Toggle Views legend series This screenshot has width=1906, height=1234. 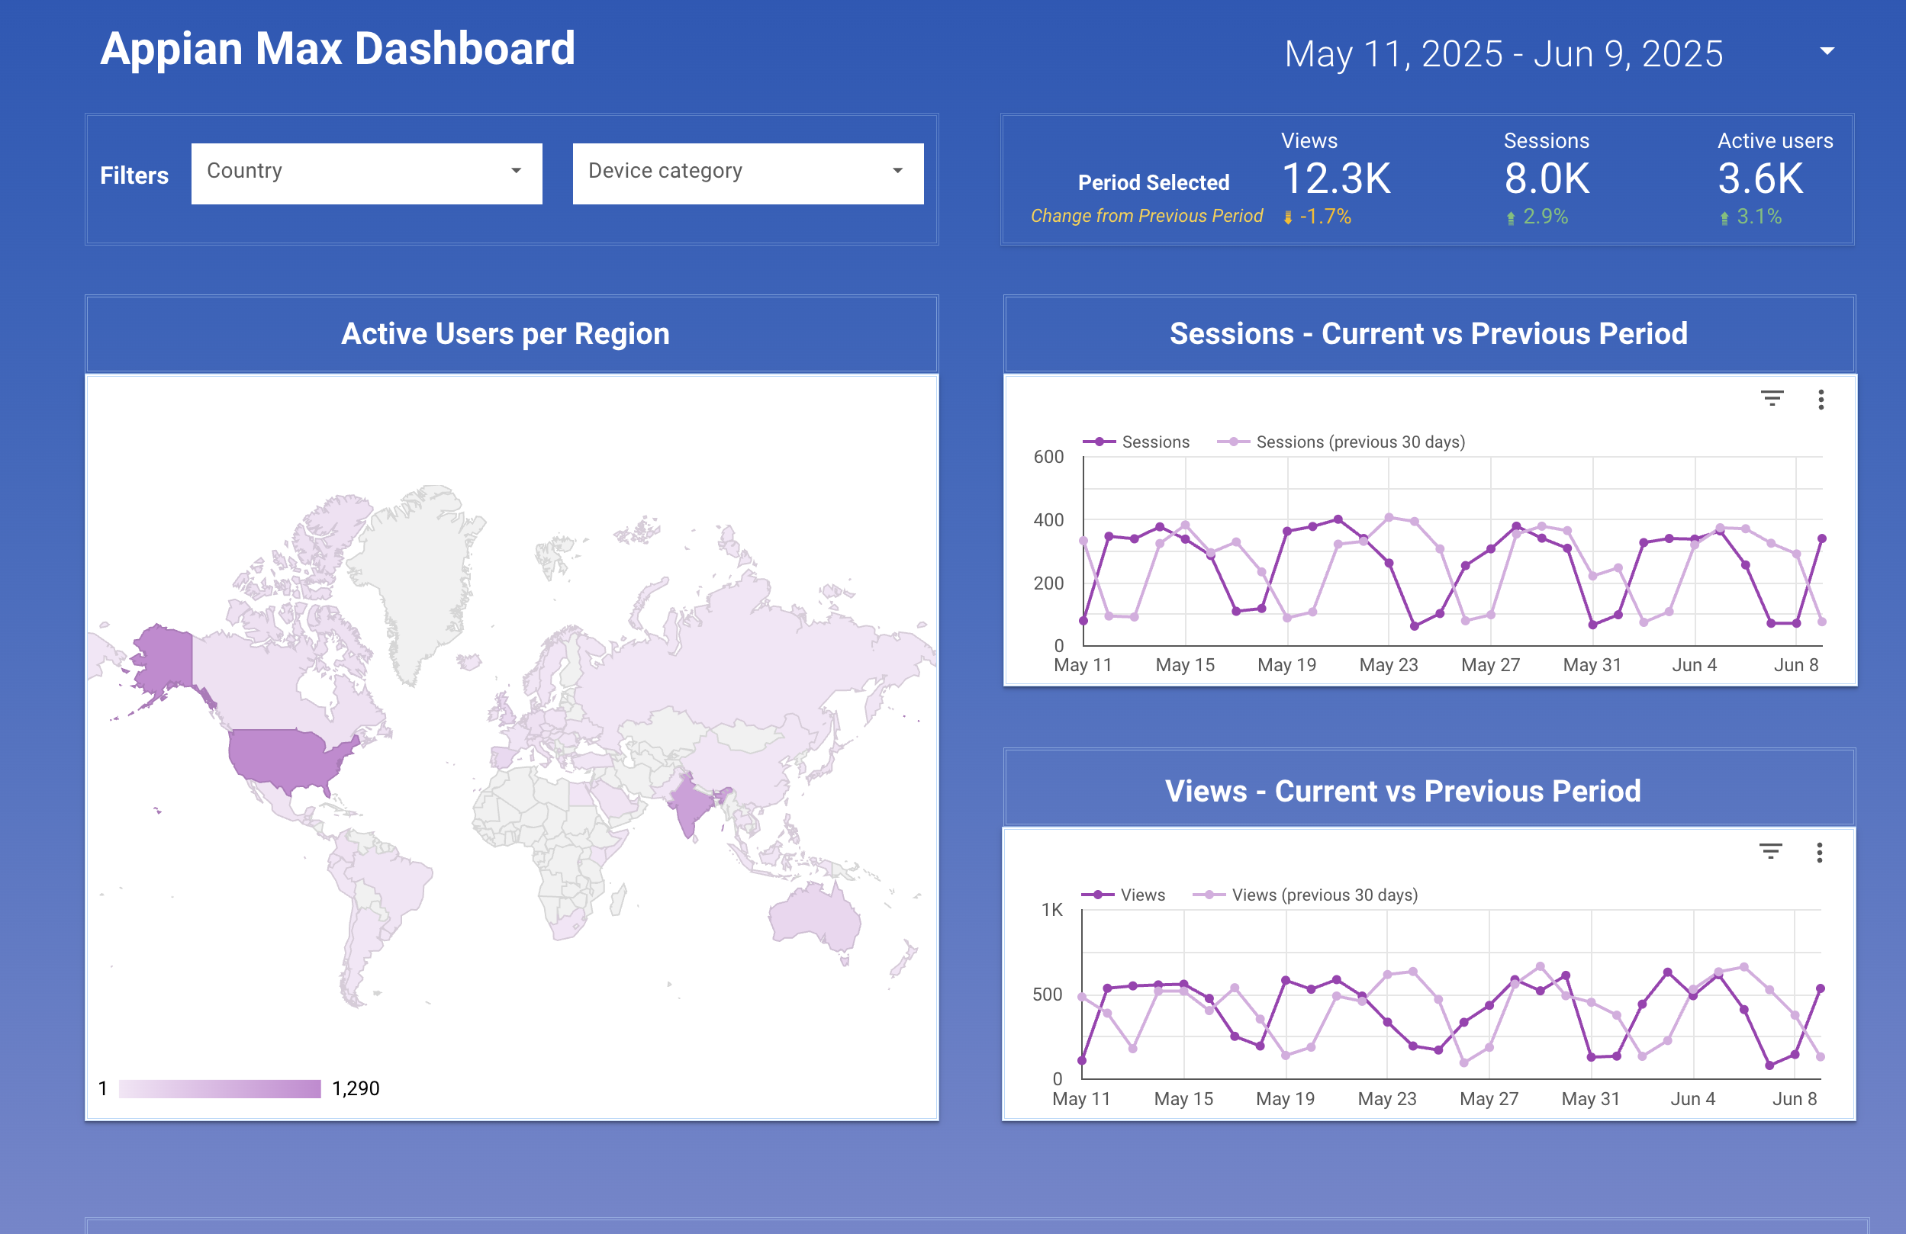point(1123,895)
